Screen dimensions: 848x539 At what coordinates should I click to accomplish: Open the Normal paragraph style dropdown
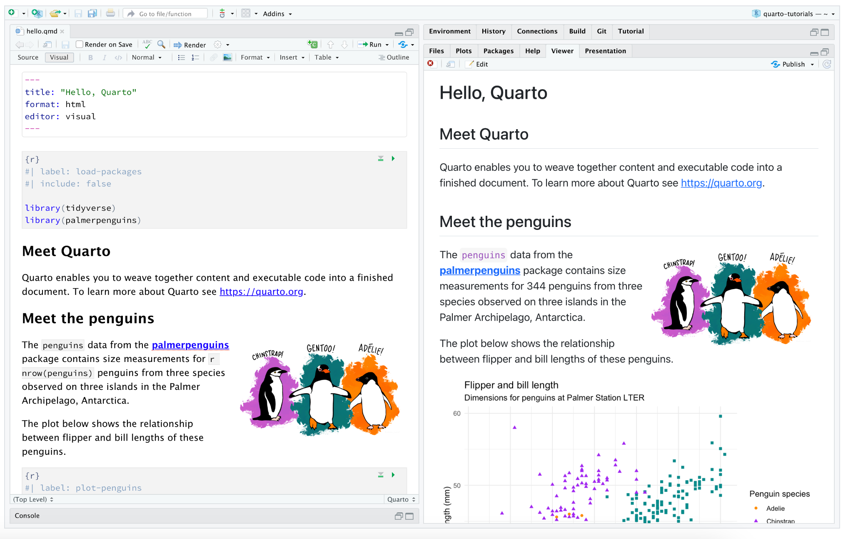147,57
